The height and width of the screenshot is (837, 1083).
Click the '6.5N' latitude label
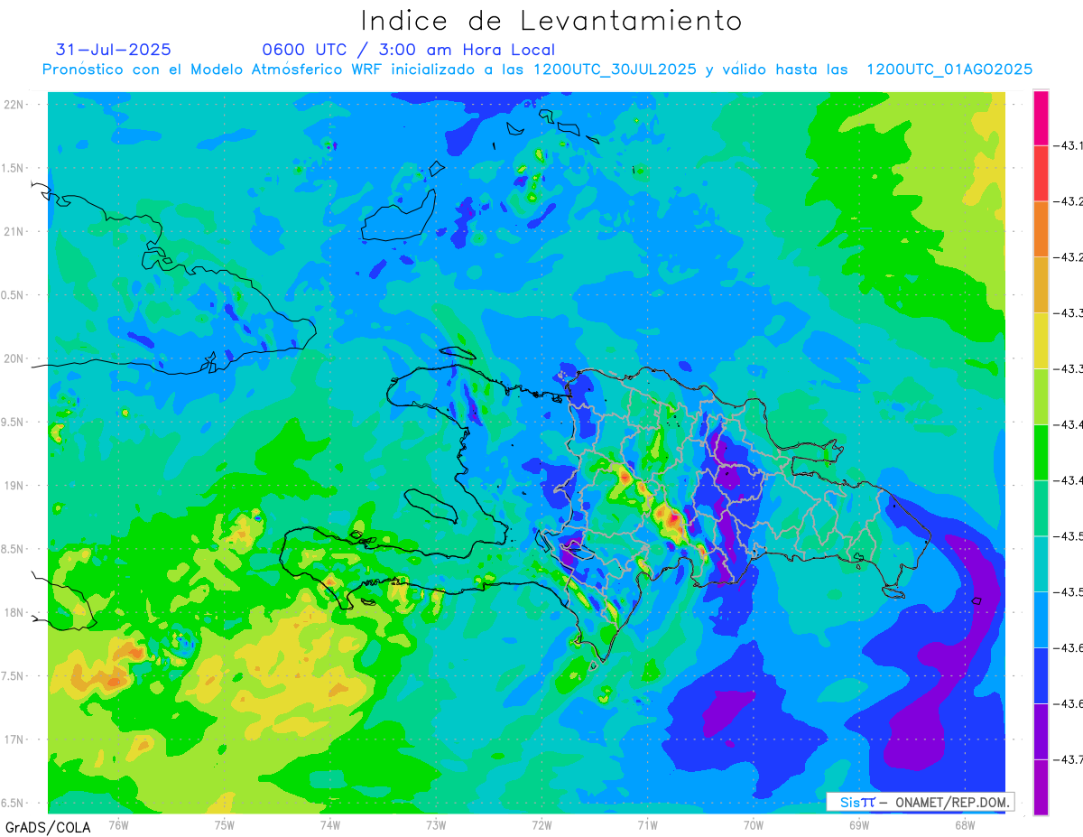point(14,803)
